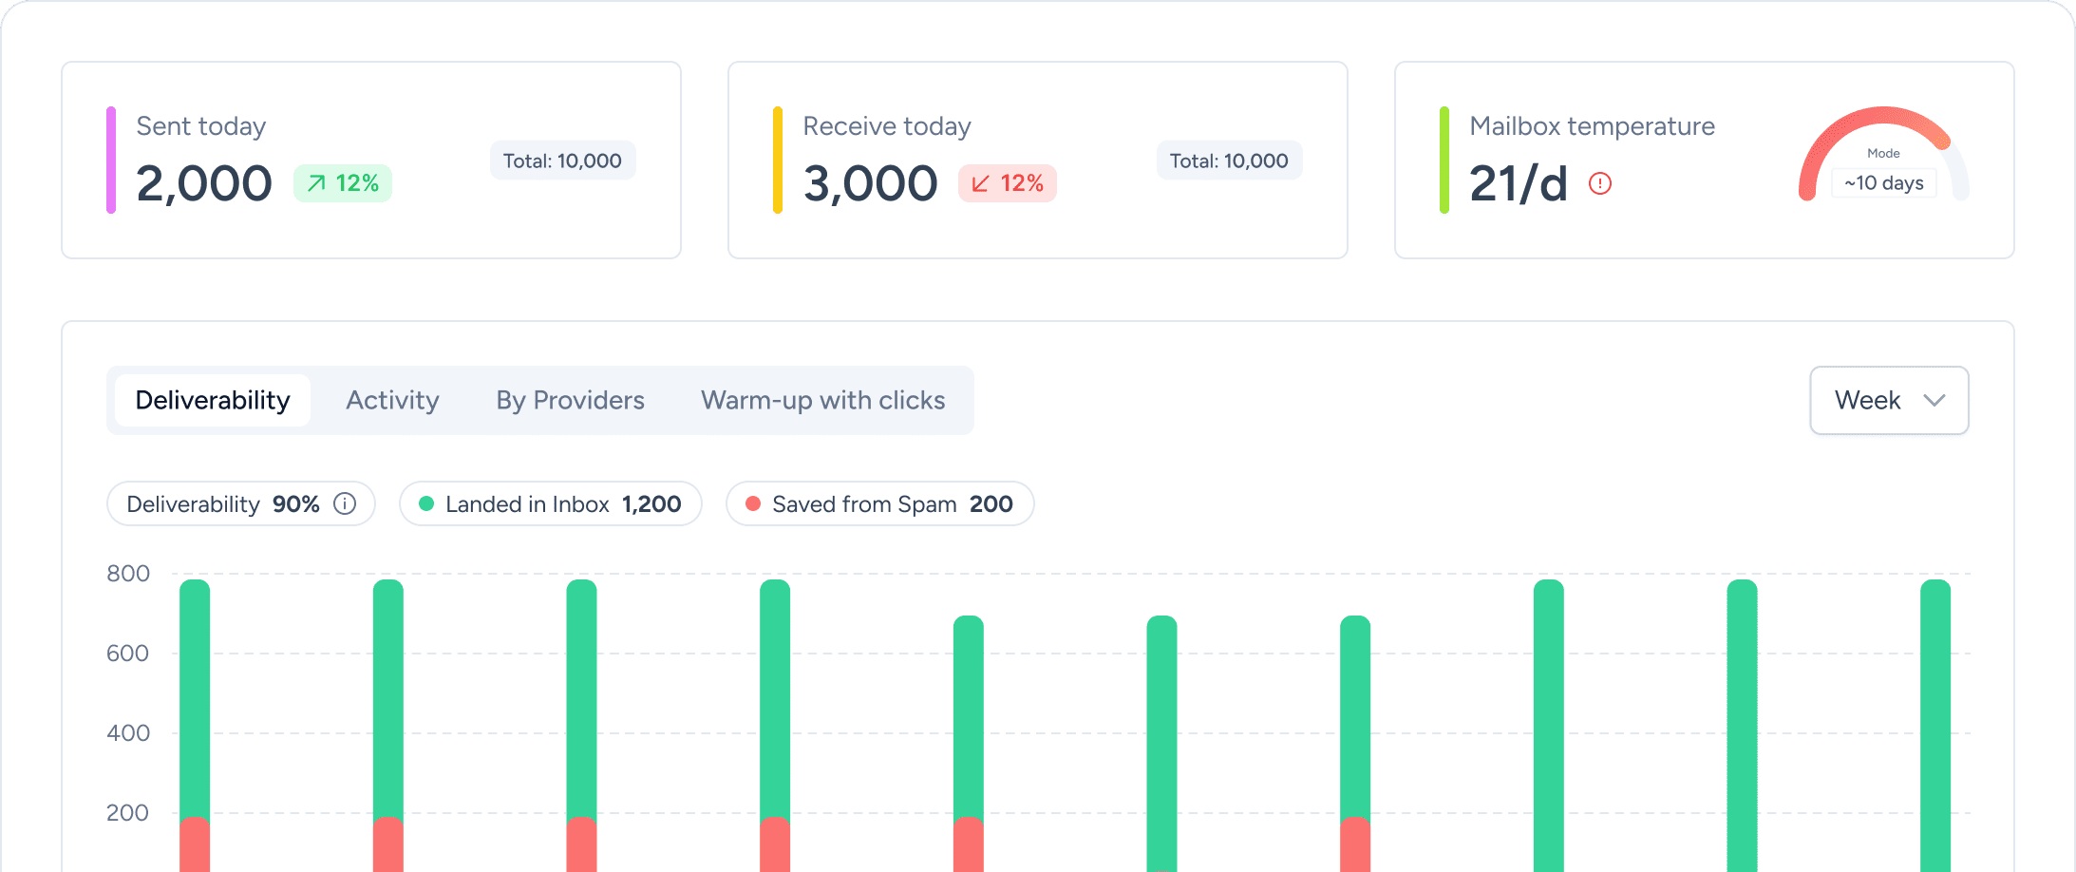Viewport: 2076px width, 872px height.
Task: Open the By Providers tab
Action: pos(570,400)
